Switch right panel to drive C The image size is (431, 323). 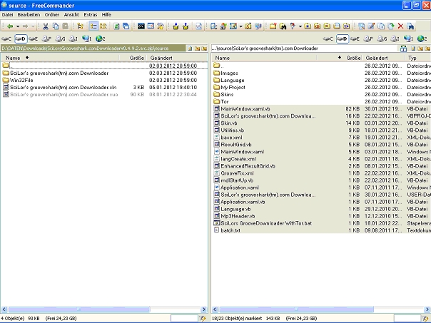pyautogui.click(x=328, y=39)
